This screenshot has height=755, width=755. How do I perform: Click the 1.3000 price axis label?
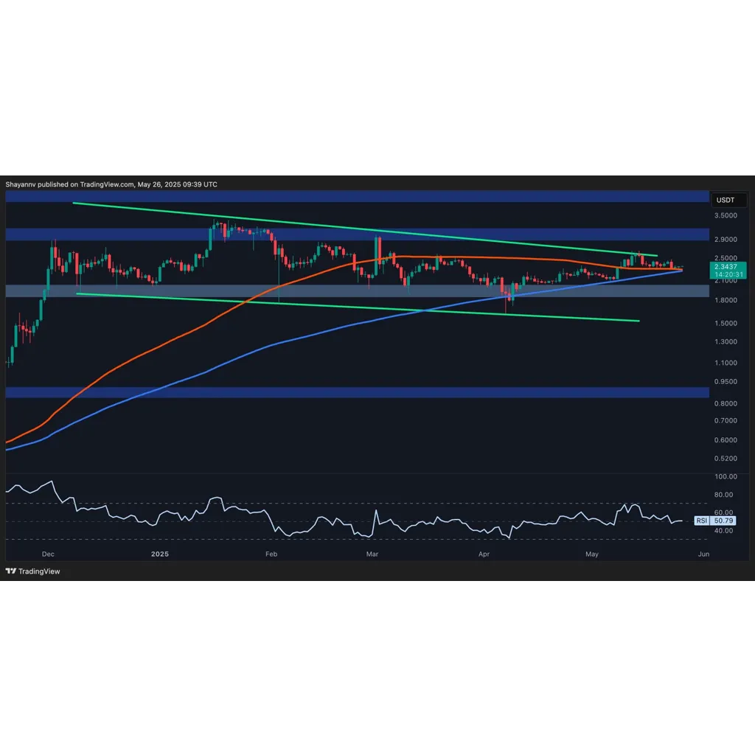726,342
